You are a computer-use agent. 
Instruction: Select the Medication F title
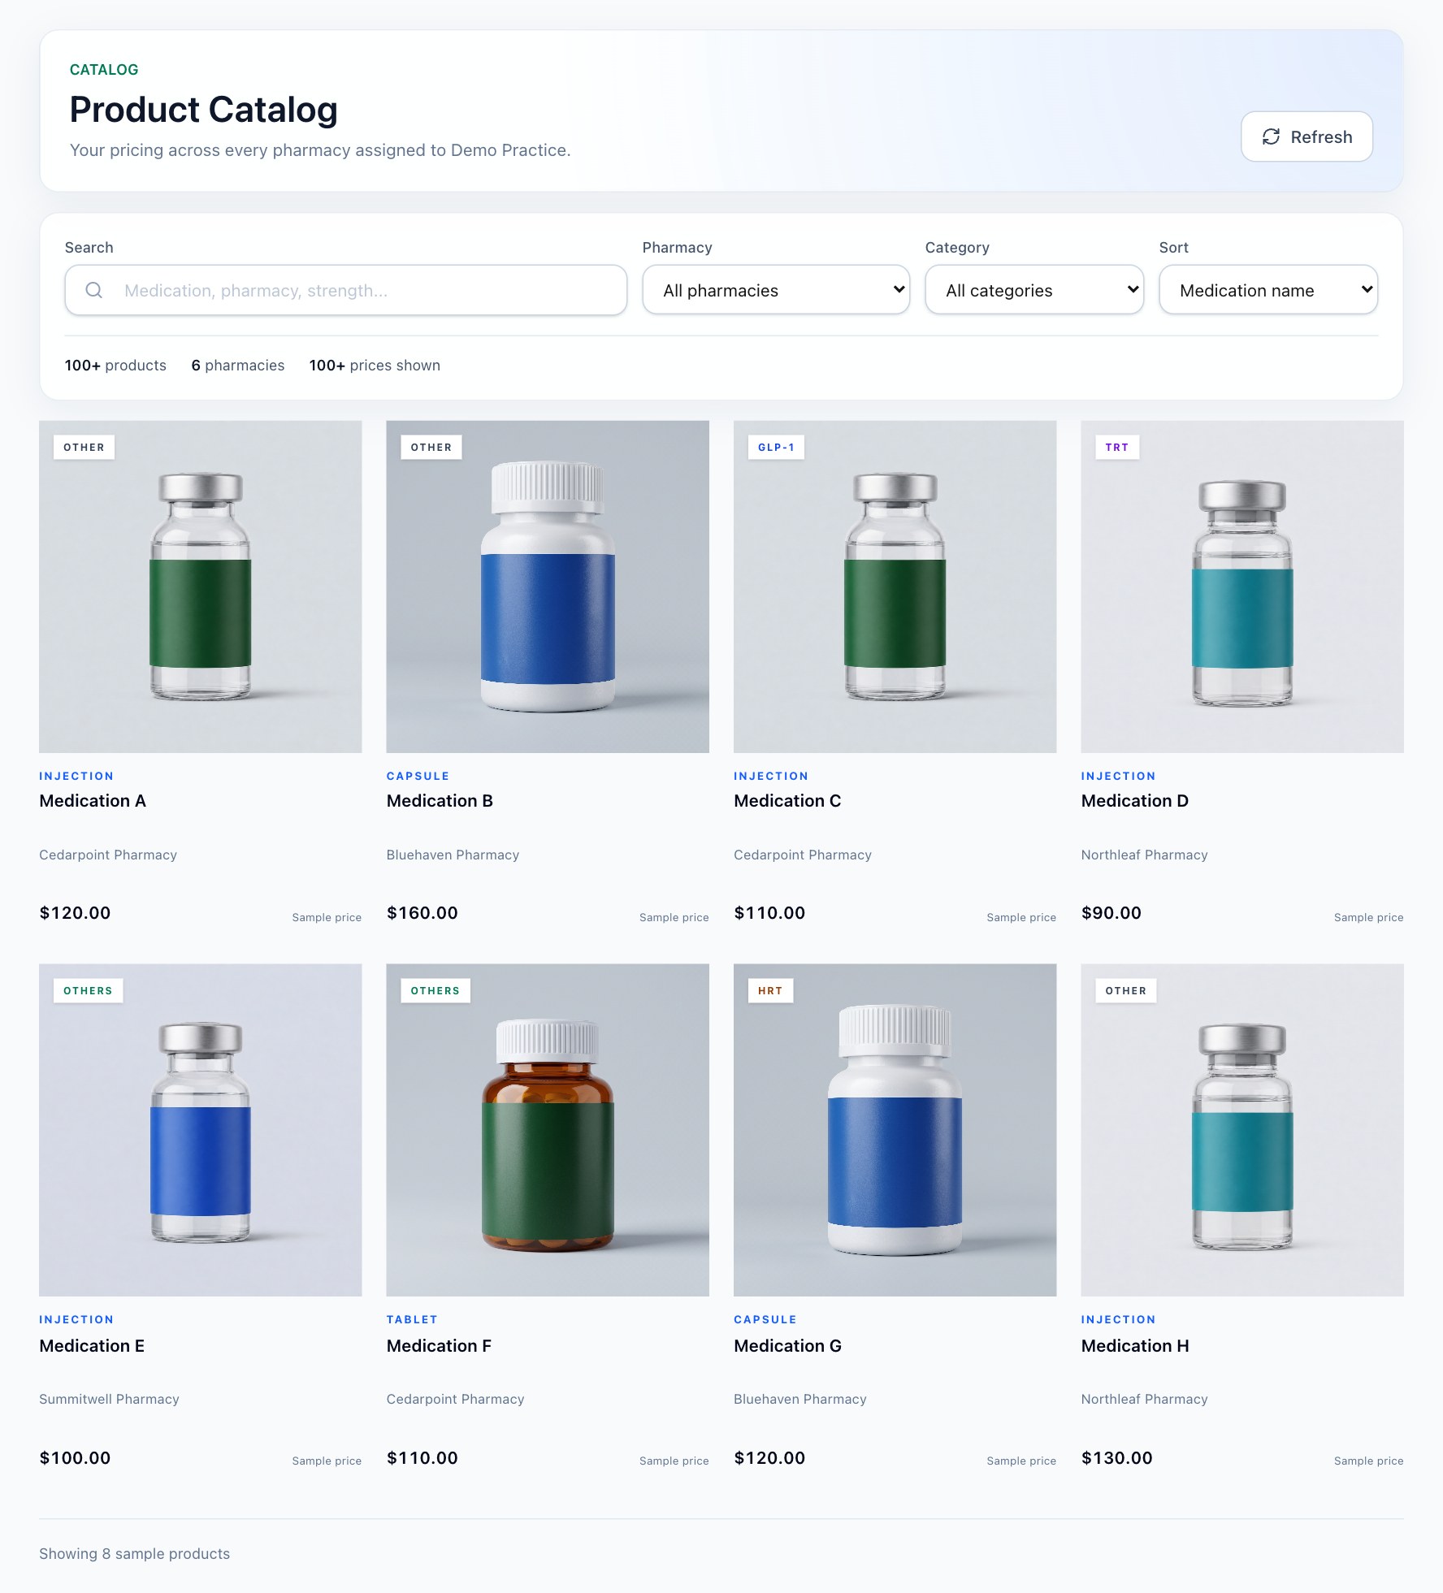pyautogui.click(x=439, y=1346)
